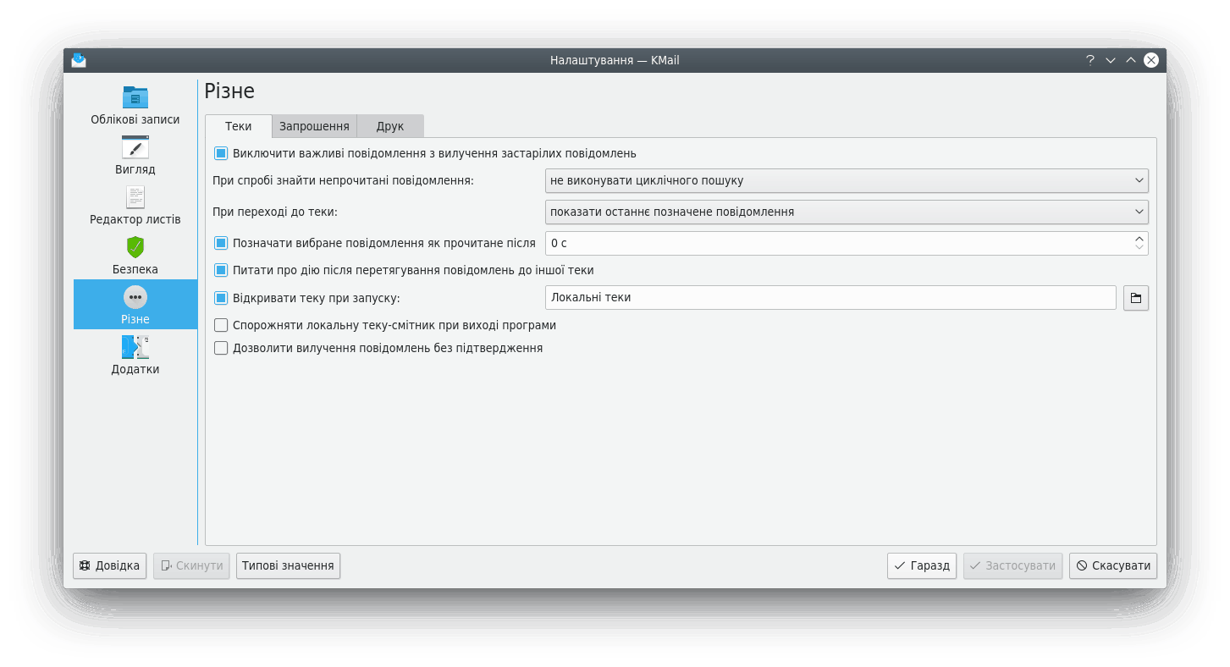Click the Типові значення button
The width and height of the screenshot is (1230, 667).
288,565
